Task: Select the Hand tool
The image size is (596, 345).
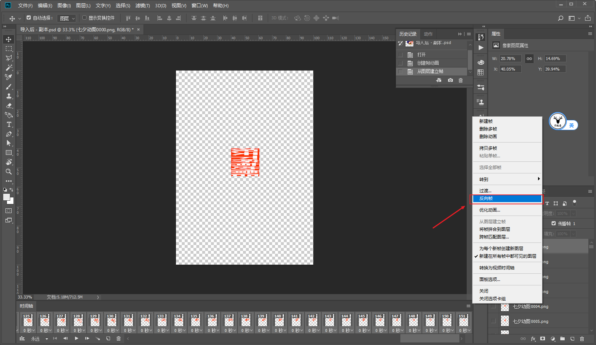Action: pos(9,162)
